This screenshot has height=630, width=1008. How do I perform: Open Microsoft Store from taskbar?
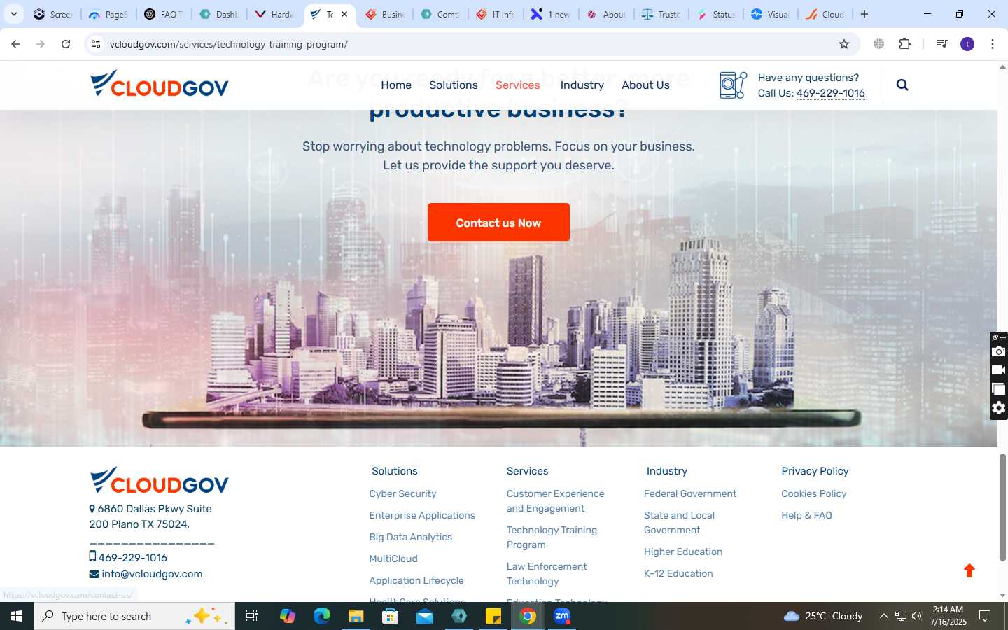point(390,616)
